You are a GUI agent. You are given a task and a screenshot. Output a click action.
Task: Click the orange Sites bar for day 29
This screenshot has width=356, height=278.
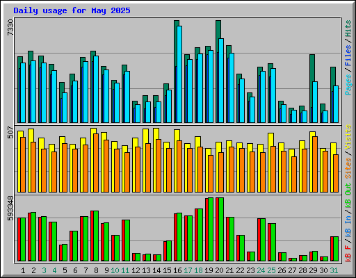(315, 164)
